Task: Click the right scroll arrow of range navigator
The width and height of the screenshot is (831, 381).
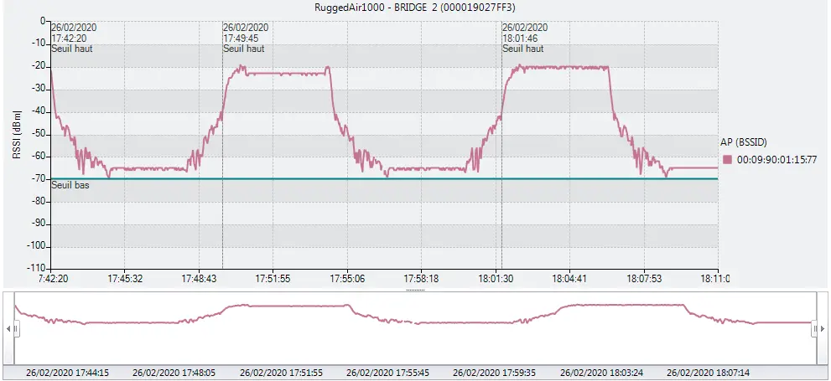Action: coord(823,330)
